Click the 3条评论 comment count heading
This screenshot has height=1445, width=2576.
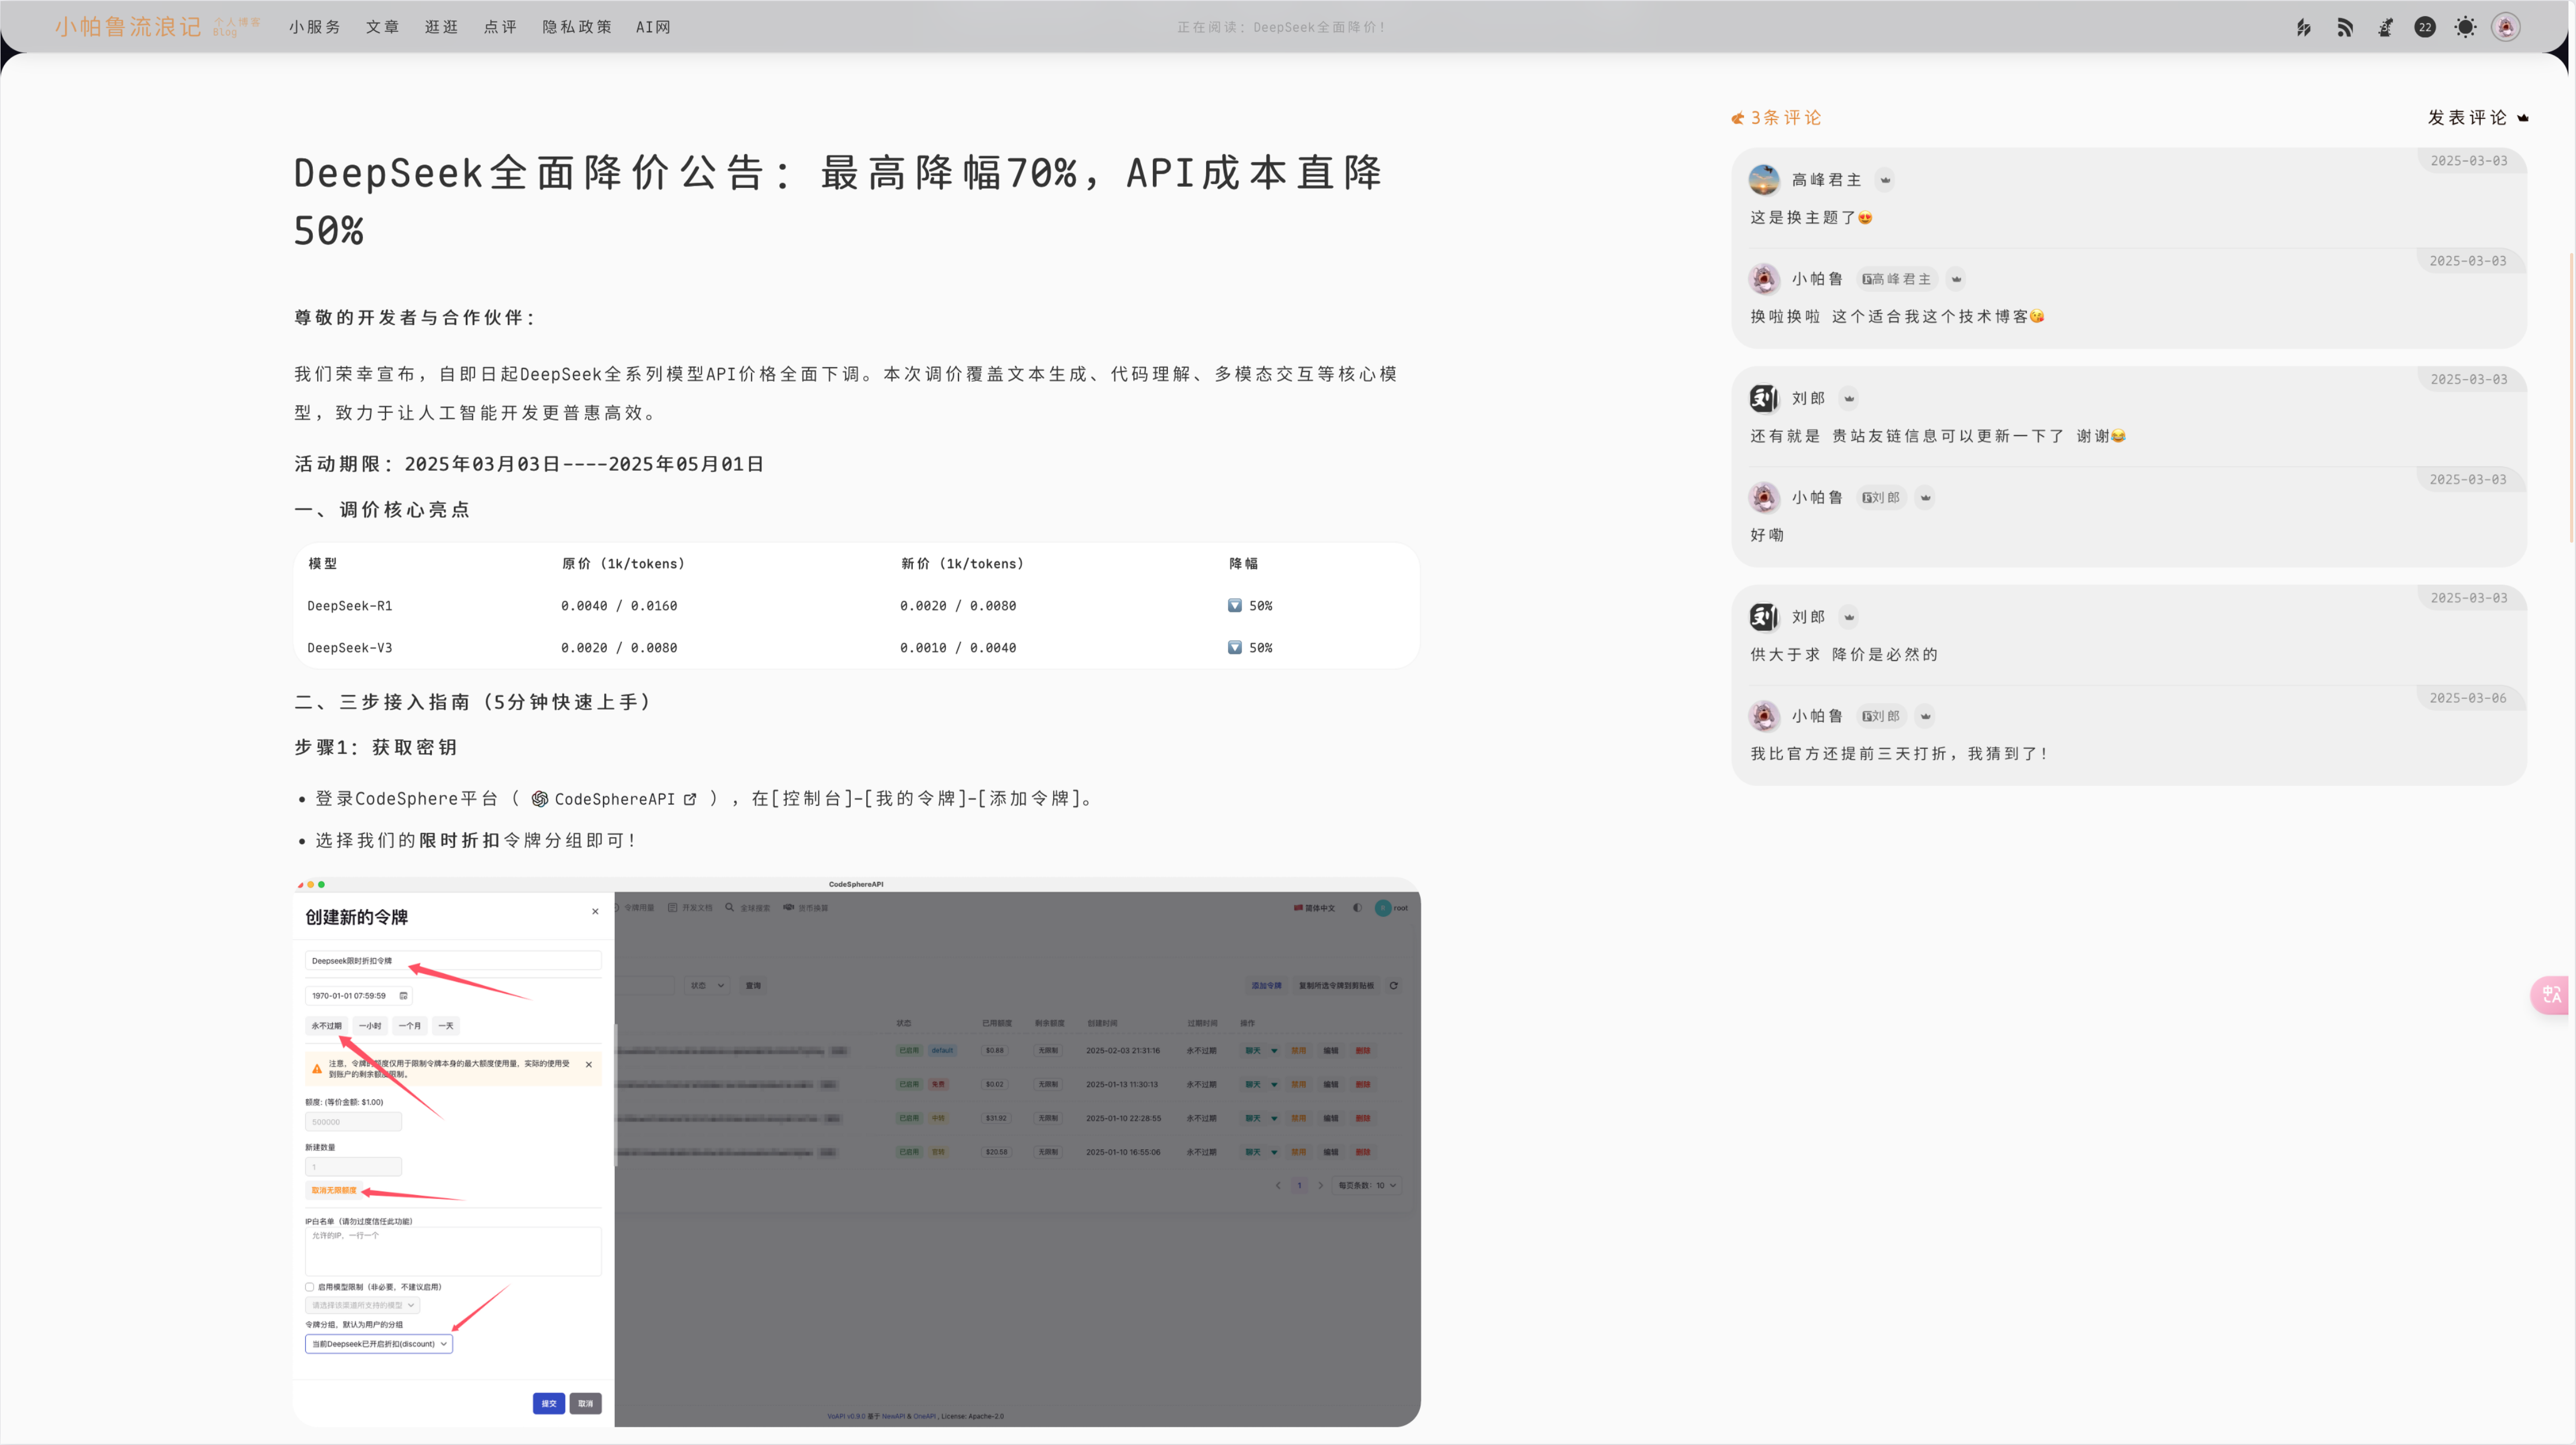[x=1786, y=118]
